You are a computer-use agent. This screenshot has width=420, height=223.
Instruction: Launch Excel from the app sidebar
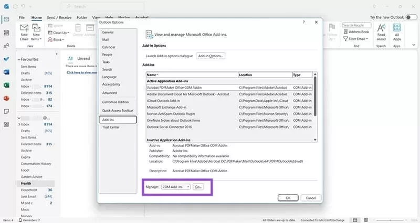(6, 85)
